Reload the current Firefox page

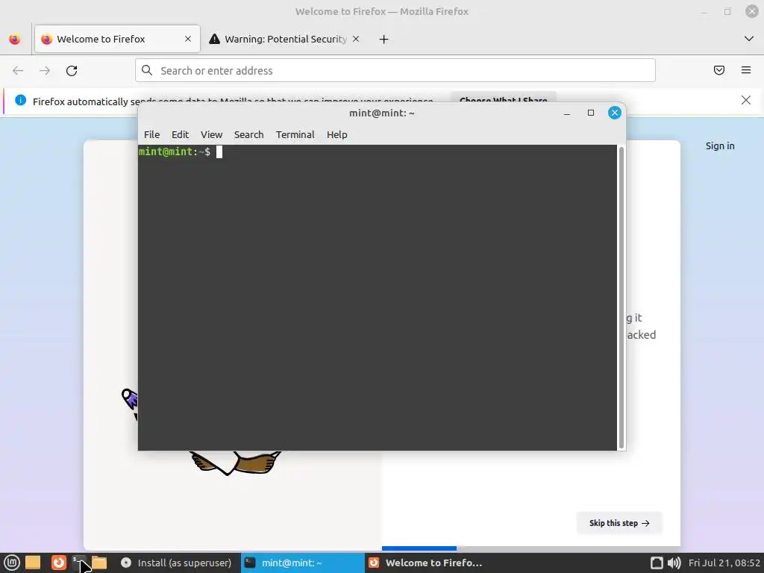72,71
